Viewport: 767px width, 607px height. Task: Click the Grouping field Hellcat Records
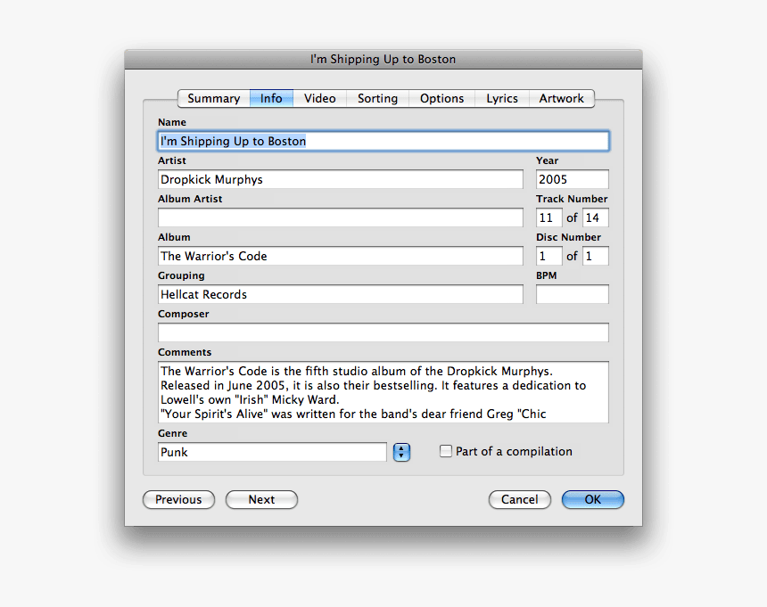click(341, 294)
